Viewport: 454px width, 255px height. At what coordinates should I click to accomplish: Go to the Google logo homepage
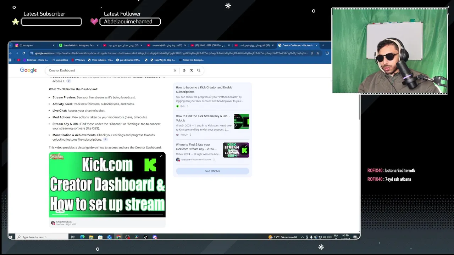(x=28, y=70)
